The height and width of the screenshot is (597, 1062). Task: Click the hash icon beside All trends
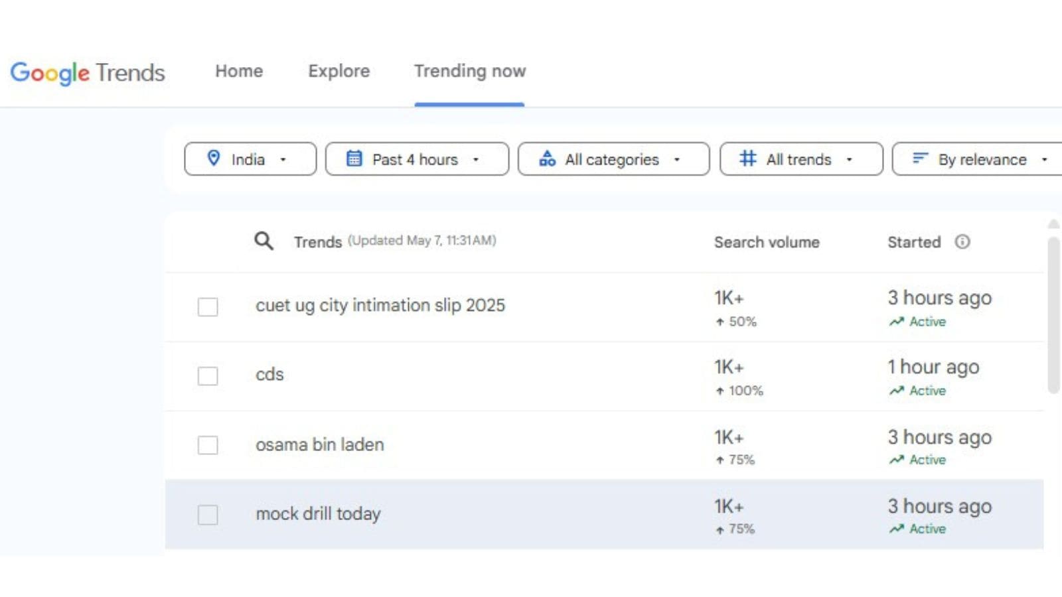[x=748, y=159]
